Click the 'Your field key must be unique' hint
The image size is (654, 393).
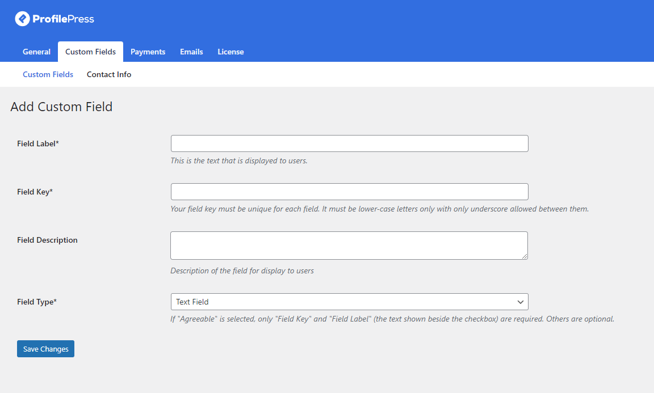click(380, 209)
